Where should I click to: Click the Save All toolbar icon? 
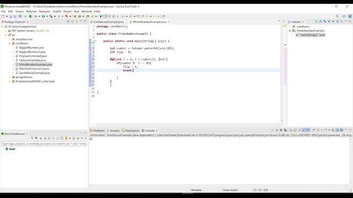pyautogui.click(x=15, y=16)
